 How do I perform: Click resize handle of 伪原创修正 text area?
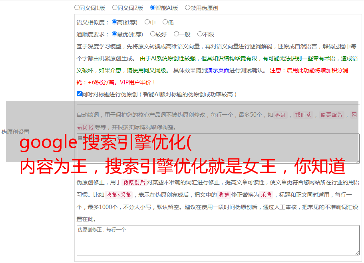pos(357,253)
